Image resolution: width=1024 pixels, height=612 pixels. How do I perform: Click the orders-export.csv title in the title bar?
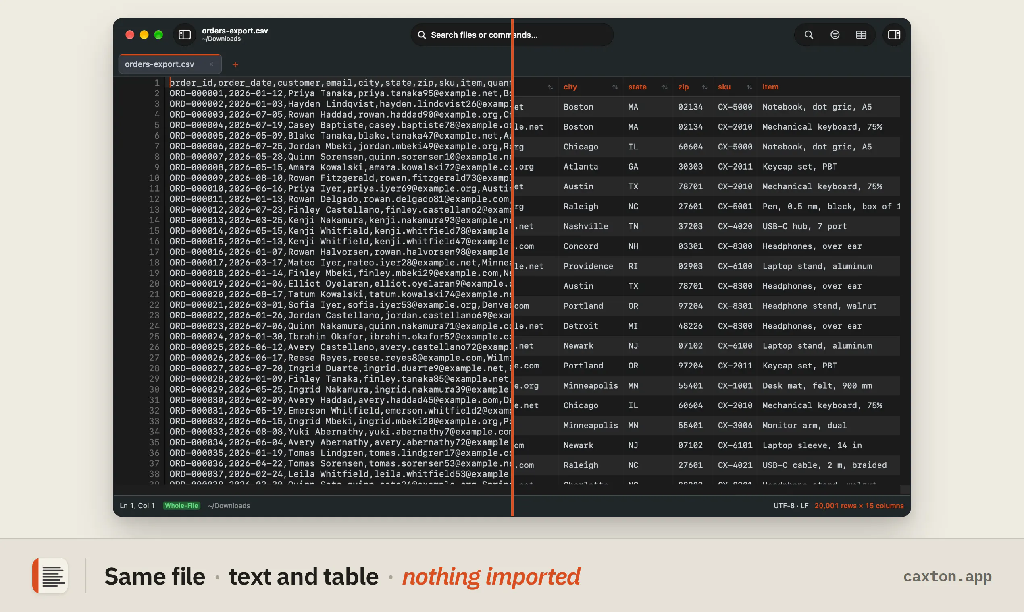click(235, 31)
